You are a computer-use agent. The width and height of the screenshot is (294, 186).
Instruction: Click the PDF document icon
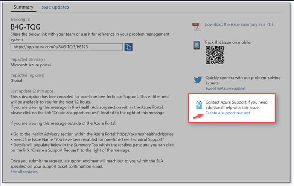click(197, 27)
